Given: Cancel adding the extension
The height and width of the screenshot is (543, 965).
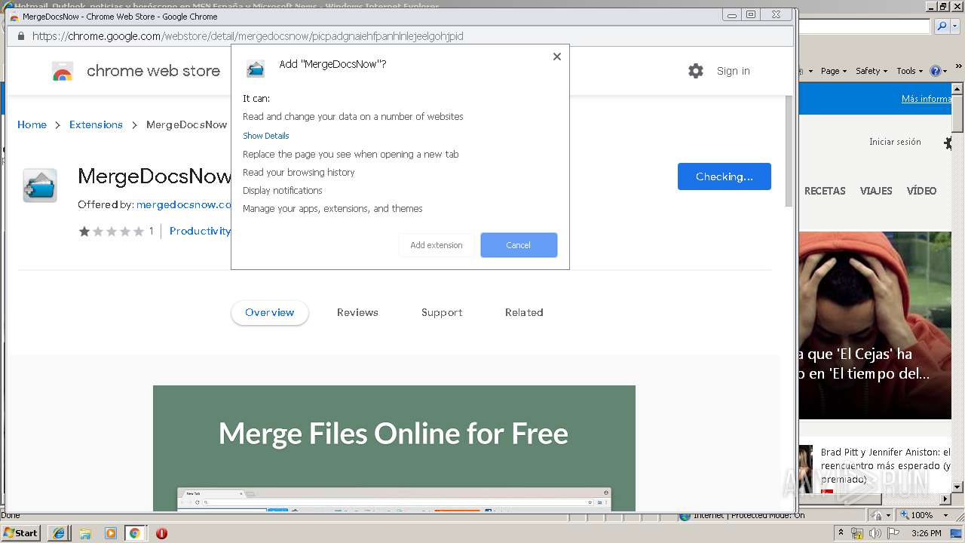Looking at the screenshot, I should (519, 245).
